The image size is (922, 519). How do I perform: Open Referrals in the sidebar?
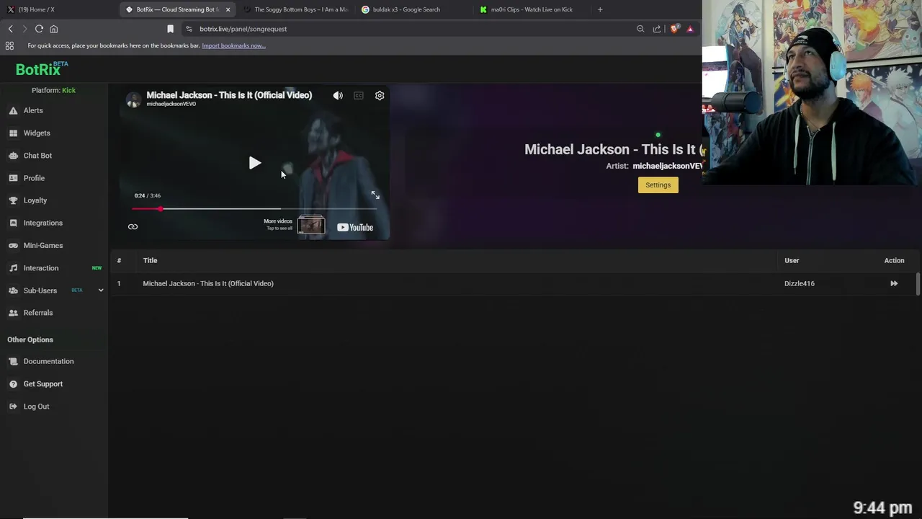pos(37,313)
